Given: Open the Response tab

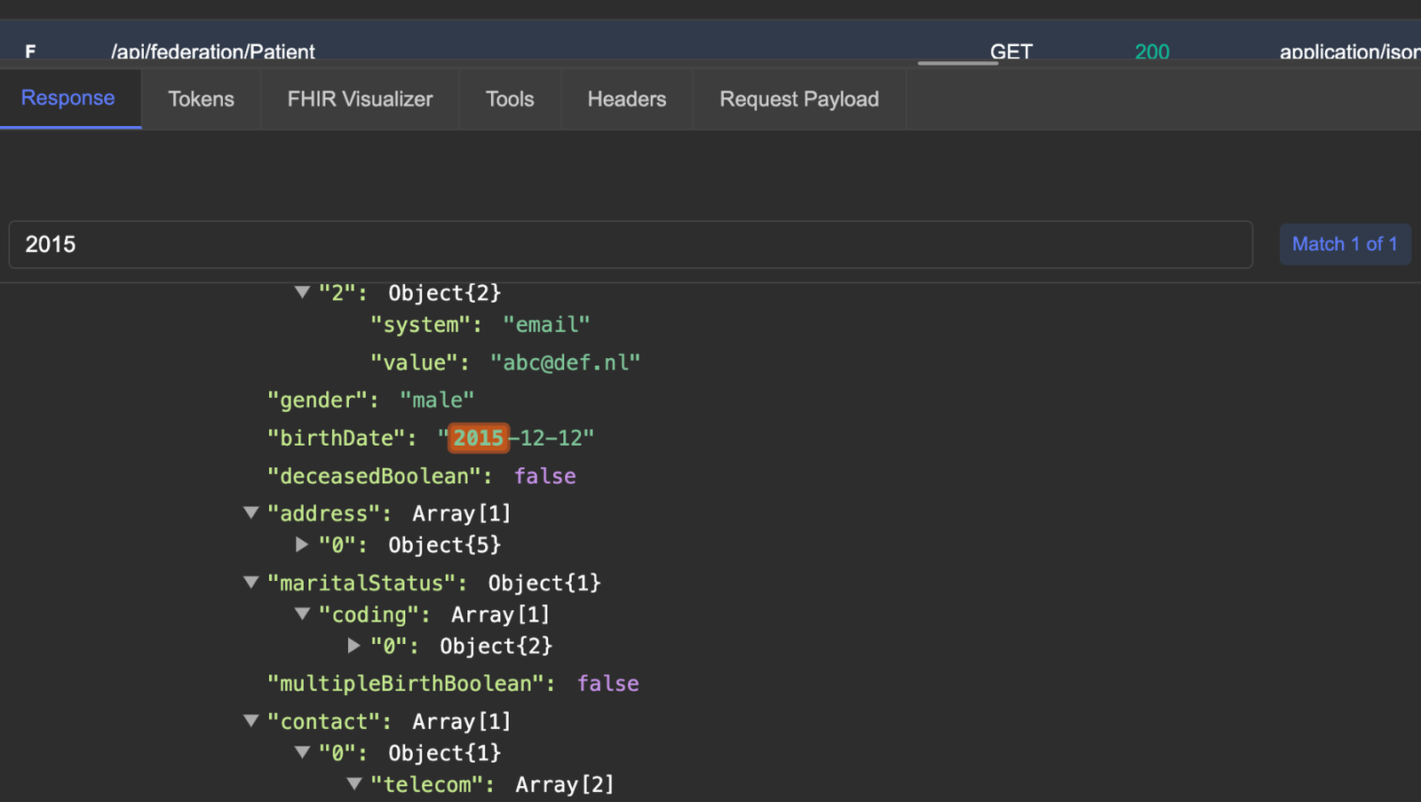Looking at the screenshot, I should click(x=68, y=99).
